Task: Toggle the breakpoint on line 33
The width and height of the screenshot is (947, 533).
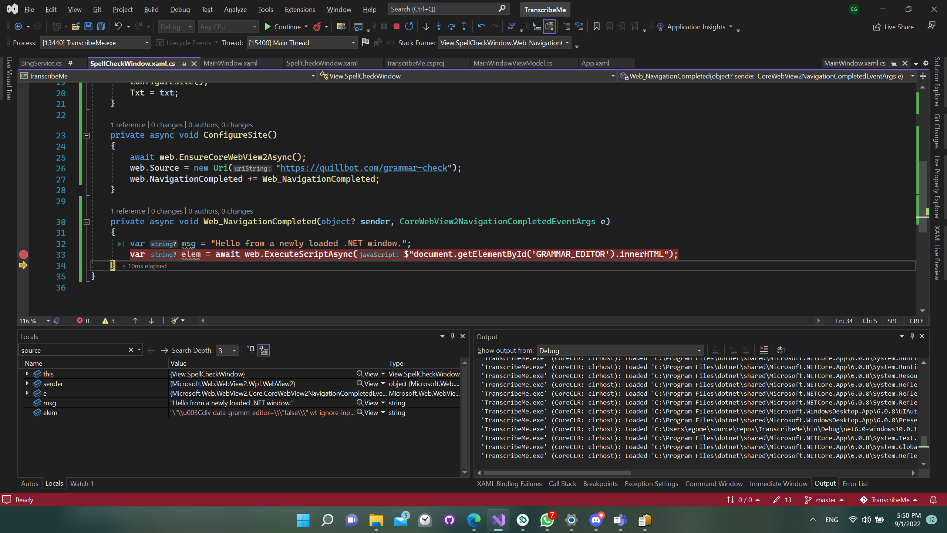Action: pos(24,255)
